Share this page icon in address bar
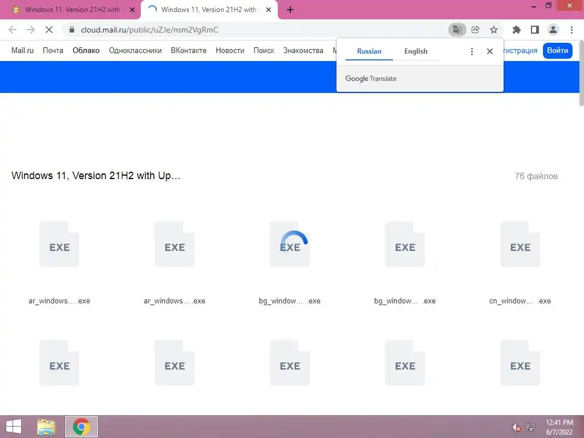This screenshot has width=584, height=438. point(475,30)
